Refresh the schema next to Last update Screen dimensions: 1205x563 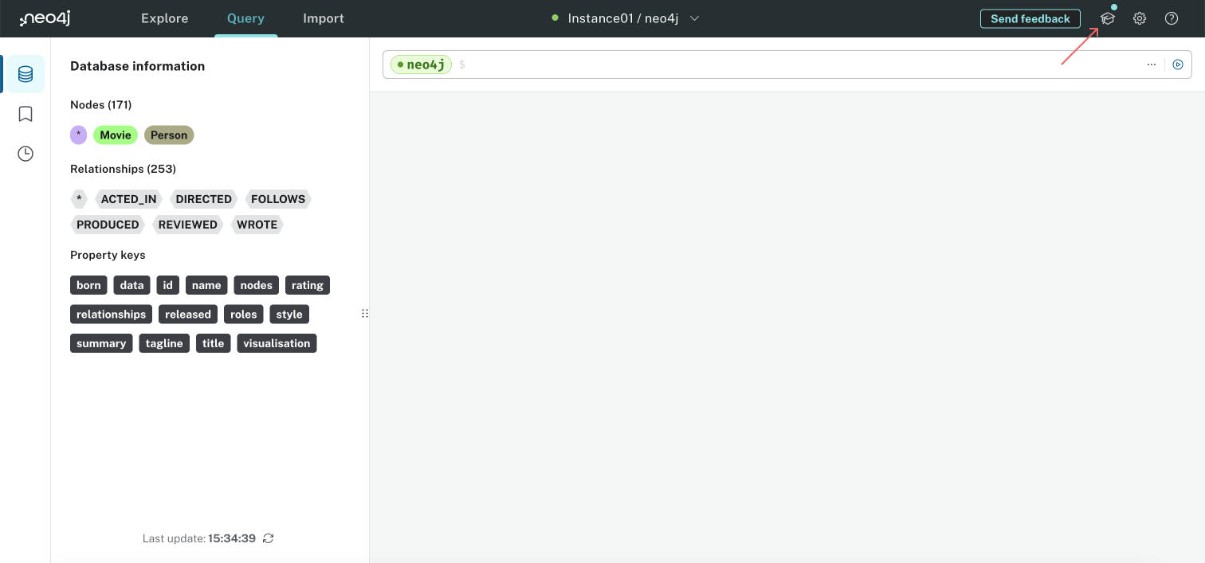tap(268, 538)
